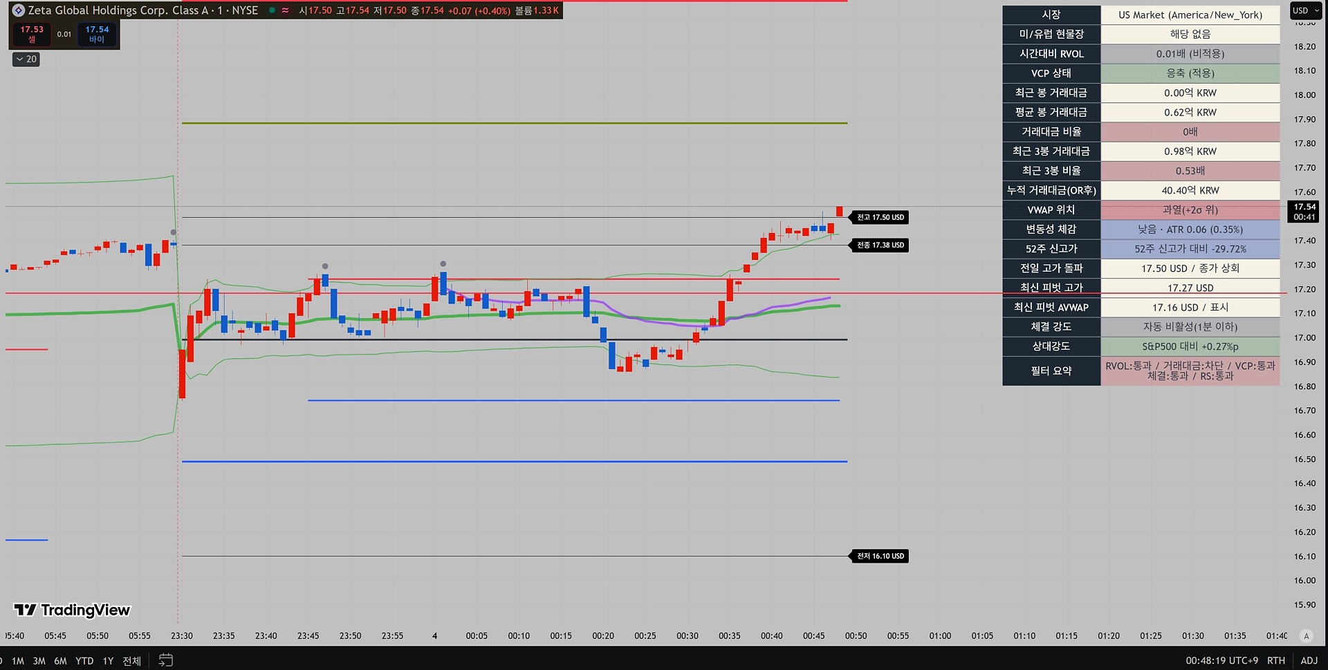Click the 최신 피벗 AVWAP row label
The width and height of the screenshot is (1328, 670).
1051,307
